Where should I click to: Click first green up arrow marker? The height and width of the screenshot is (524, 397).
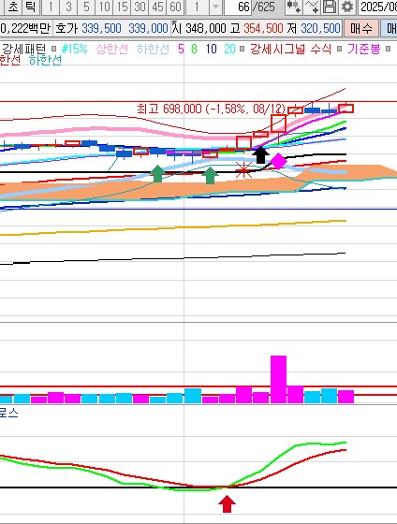[158, 173]
